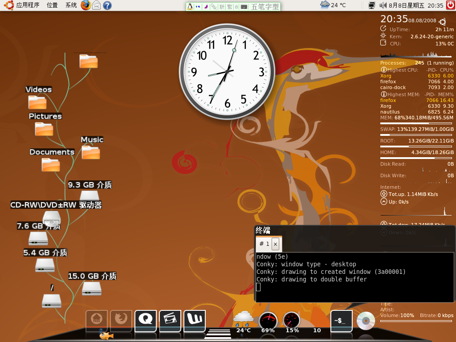
Task: Open the clapperboard video app in the dock
Action: pyautogui.click(x=170, y=321)
